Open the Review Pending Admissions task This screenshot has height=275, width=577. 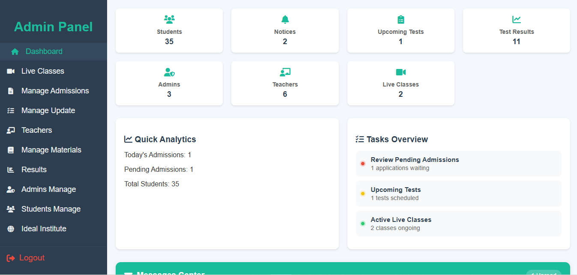tap(458, 164)
